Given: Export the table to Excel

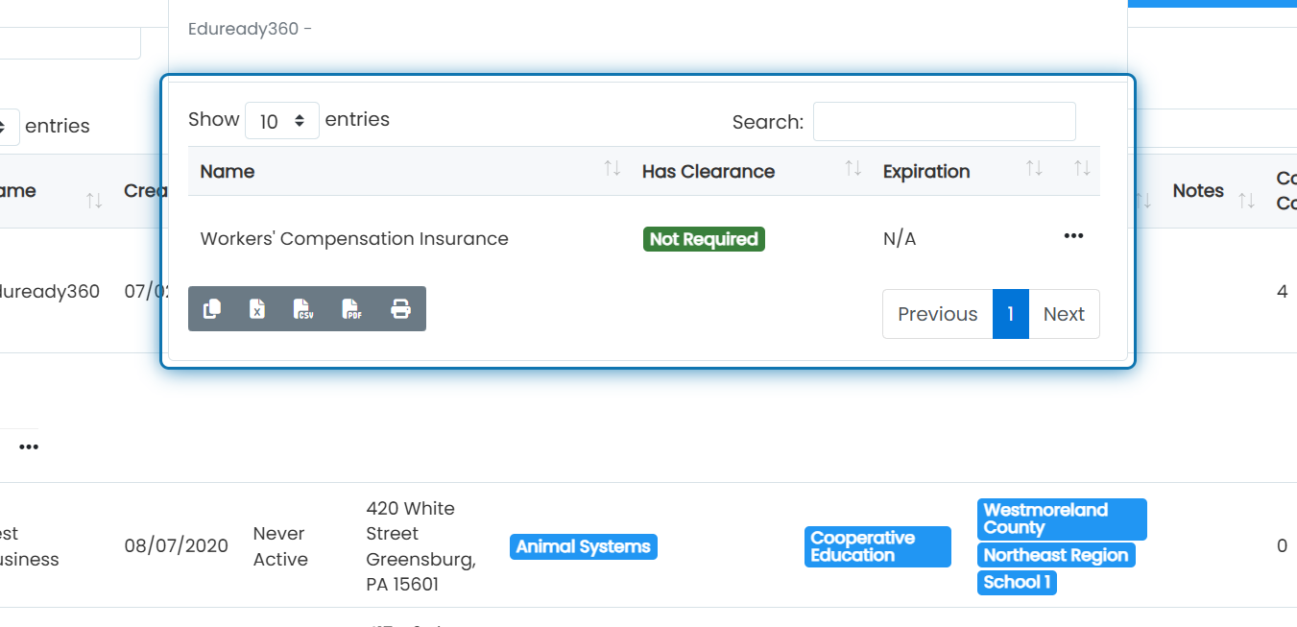Looking at the screenshot, I should [257, 309].
